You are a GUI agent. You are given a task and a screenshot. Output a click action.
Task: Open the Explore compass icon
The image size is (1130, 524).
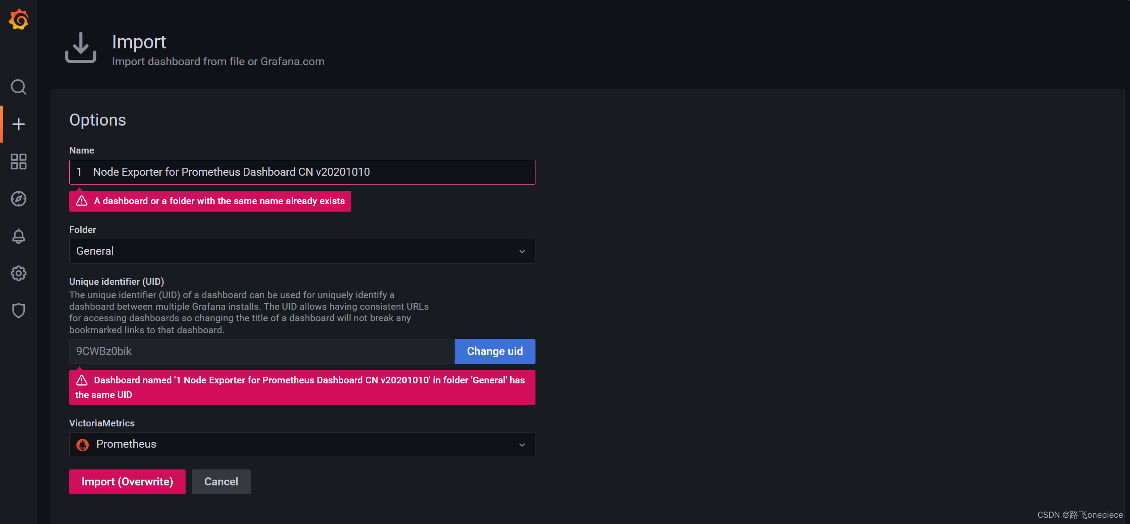click(x=19, y=199)
